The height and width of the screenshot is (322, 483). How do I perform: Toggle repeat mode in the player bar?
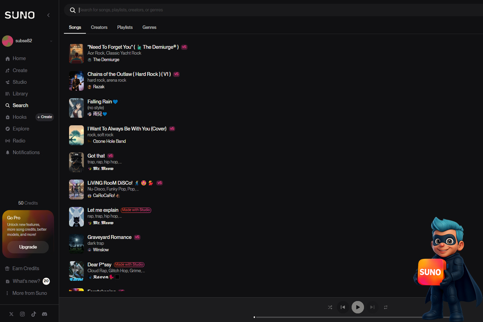click(x=386, y=307)
